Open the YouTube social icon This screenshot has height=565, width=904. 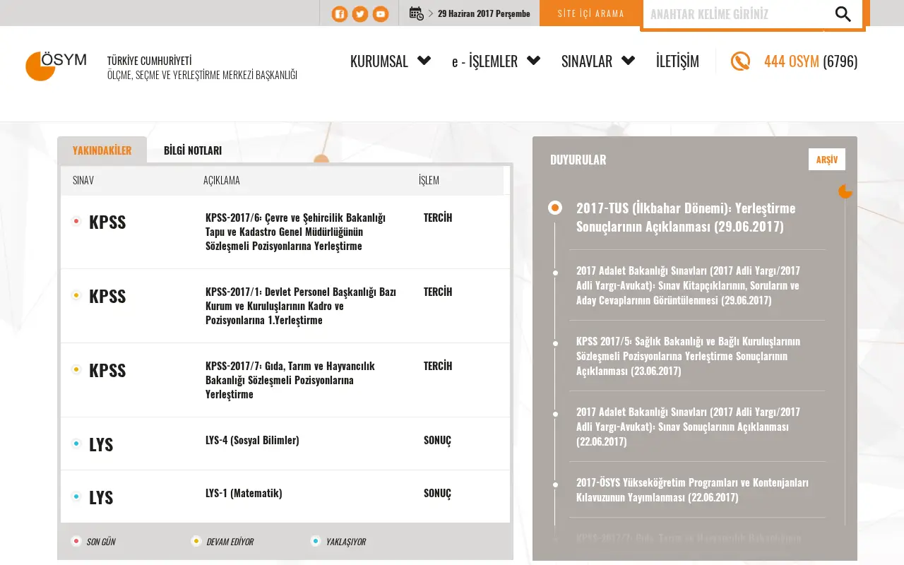[x=381, y=14]
